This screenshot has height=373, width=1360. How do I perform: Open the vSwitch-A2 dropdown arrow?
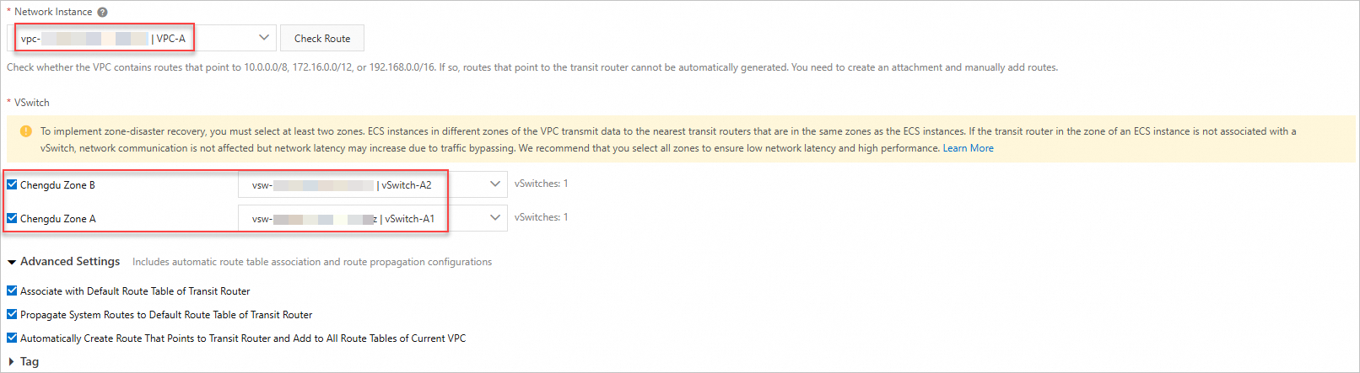tap(495, 184)
